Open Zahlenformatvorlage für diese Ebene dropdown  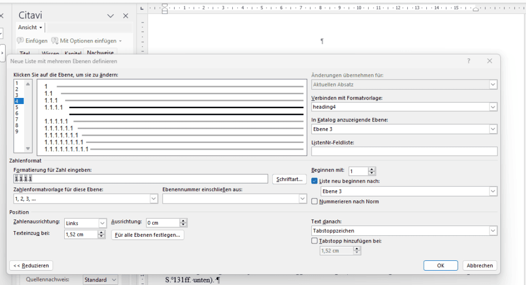(154, 199)
